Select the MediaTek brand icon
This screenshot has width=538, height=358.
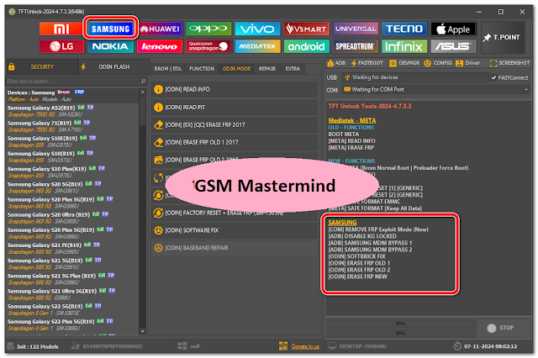coord(257,46)
